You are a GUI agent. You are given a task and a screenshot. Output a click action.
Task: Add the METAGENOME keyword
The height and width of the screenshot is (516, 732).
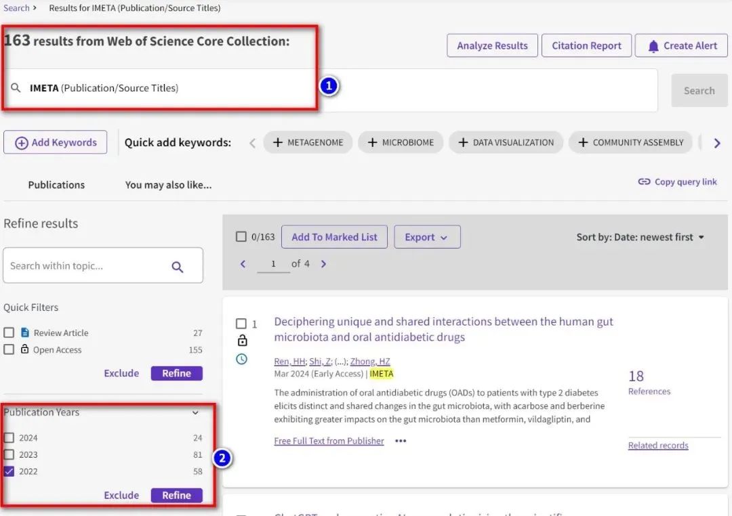coord(308,142)
